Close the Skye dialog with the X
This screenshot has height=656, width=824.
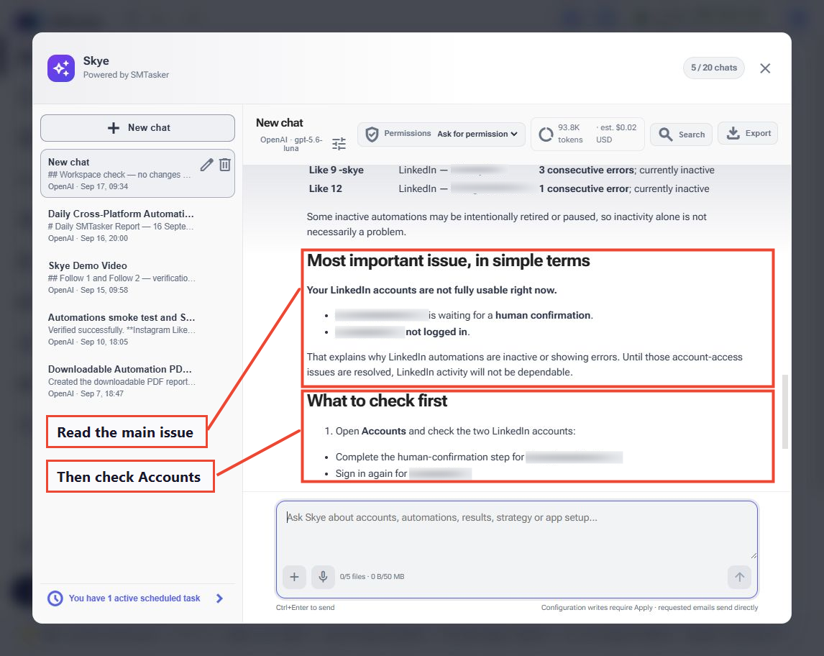pyautogui.click(x=765, y=68)
